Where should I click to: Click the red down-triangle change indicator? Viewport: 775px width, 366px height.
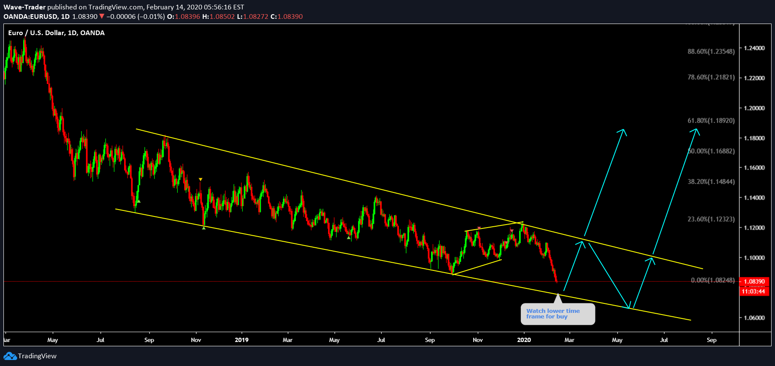(x=102, y=16)
